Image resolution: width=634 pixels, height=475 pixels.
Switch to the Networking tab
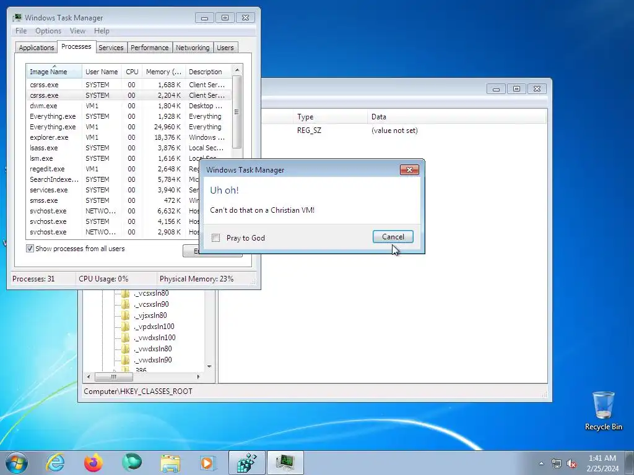click(193, 48)
